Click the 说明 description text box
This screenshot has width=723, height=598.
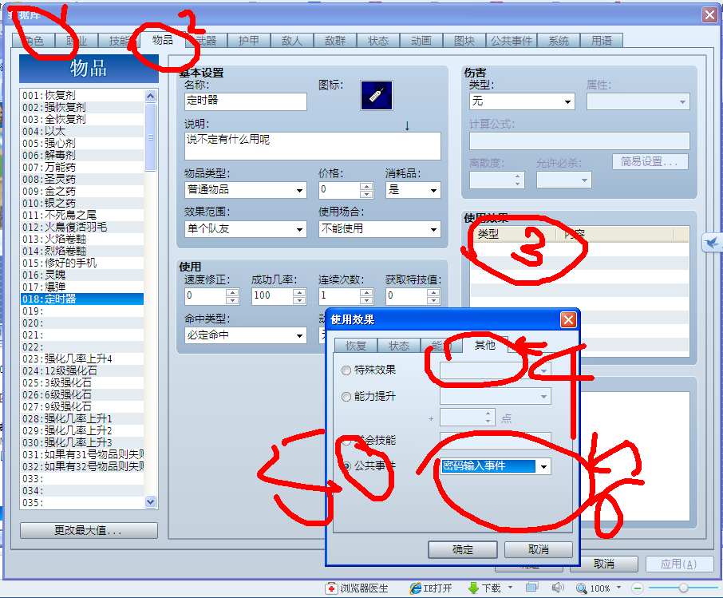pos(313,146)
